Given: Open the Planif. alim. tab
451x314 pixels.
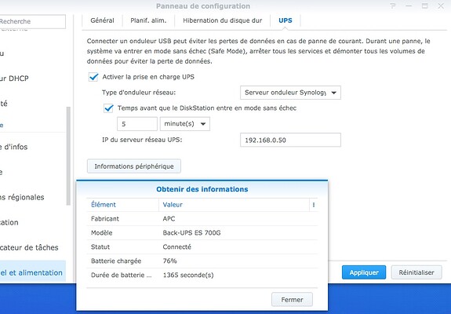Looking at the screenshot, I should 148,20.
